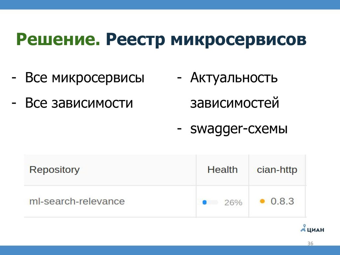Select the Repository column header
Viewport: 340px width, 255px height.
[x=54, y=170]
